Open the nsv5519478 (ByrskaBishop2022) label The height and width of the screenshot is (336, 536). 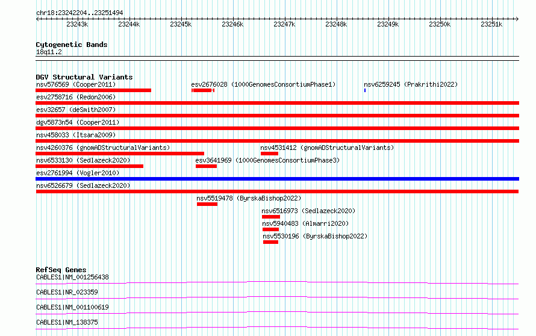tap(249, 198)
